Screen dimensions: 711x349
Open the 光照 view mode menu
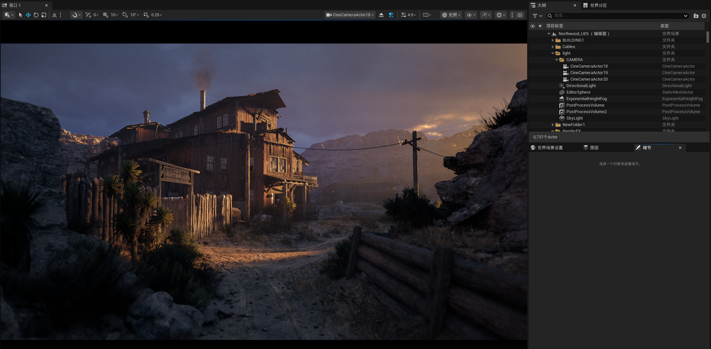(x=451, y=15)
